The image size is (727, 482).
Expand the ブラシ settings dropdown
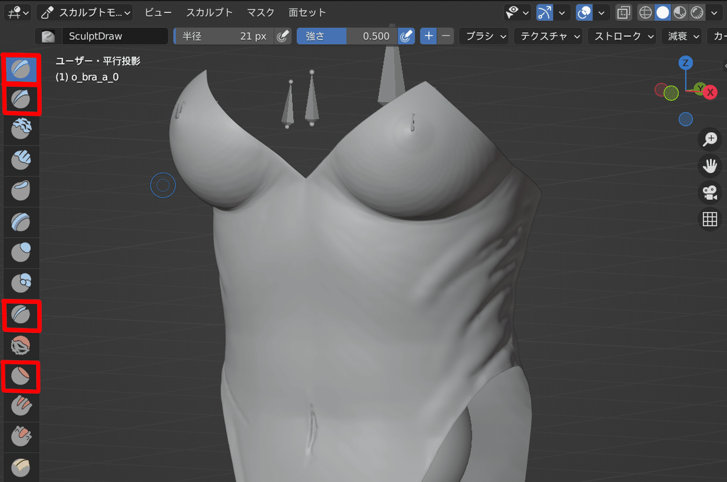click(484, 36)
